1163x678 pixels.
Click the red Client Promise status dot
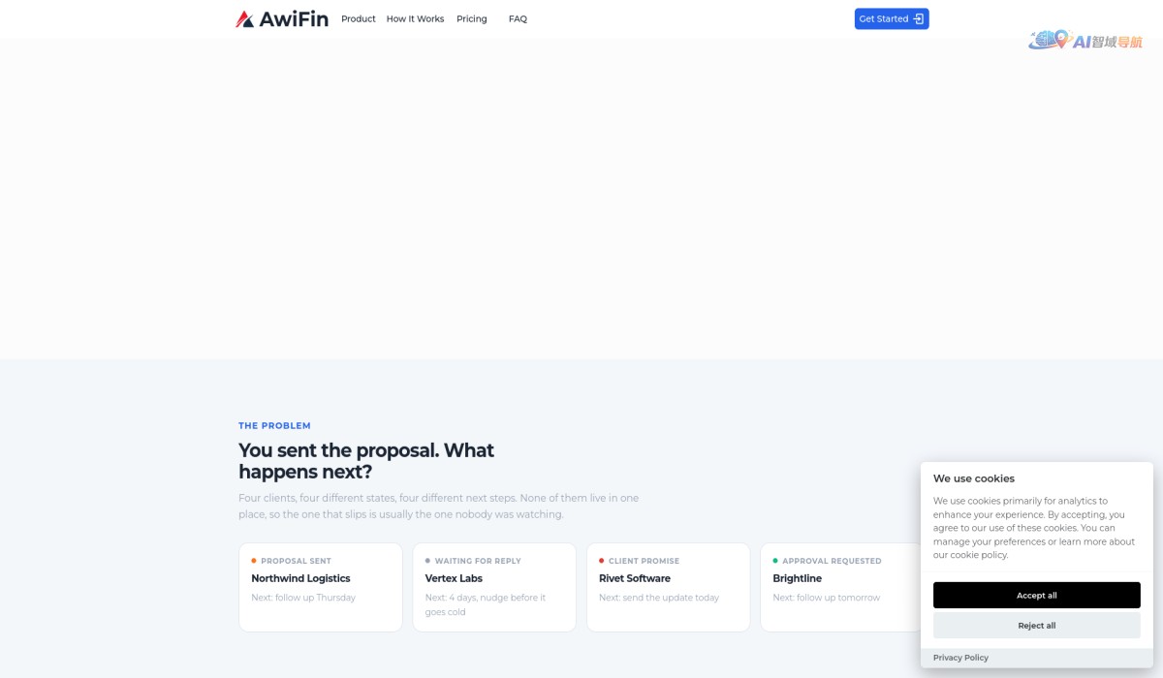click(602, 561)
